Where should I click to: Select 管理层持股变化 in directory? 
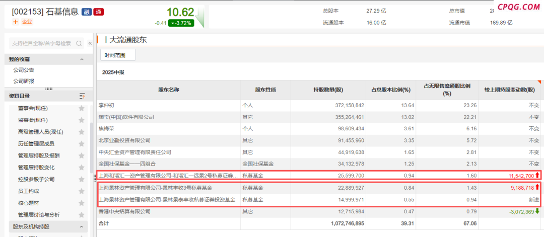click(x=36, y=168)
